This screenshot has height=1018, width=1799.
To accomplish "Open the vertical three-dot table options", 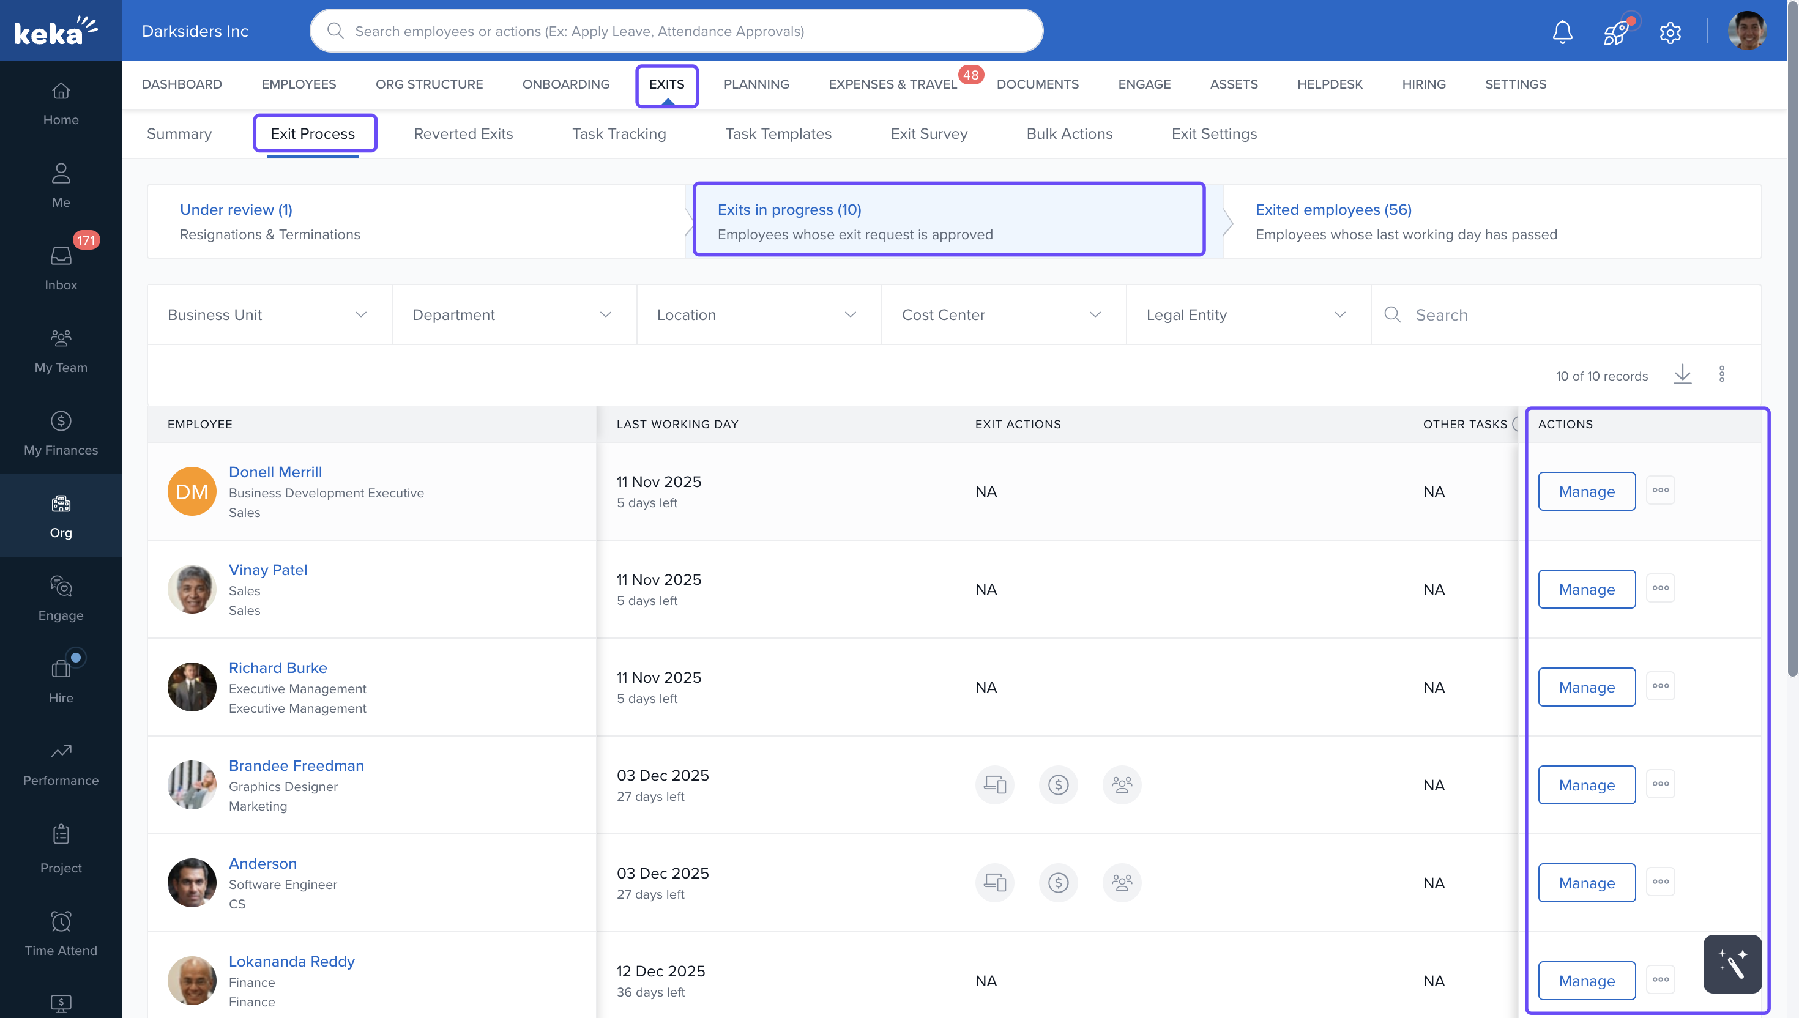I will pos(1721,375).
